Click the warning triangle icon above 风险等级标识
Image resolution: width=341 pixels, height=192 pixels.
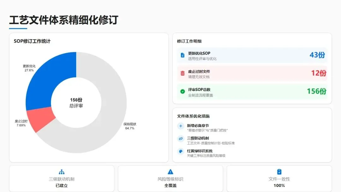pos(170,172)
